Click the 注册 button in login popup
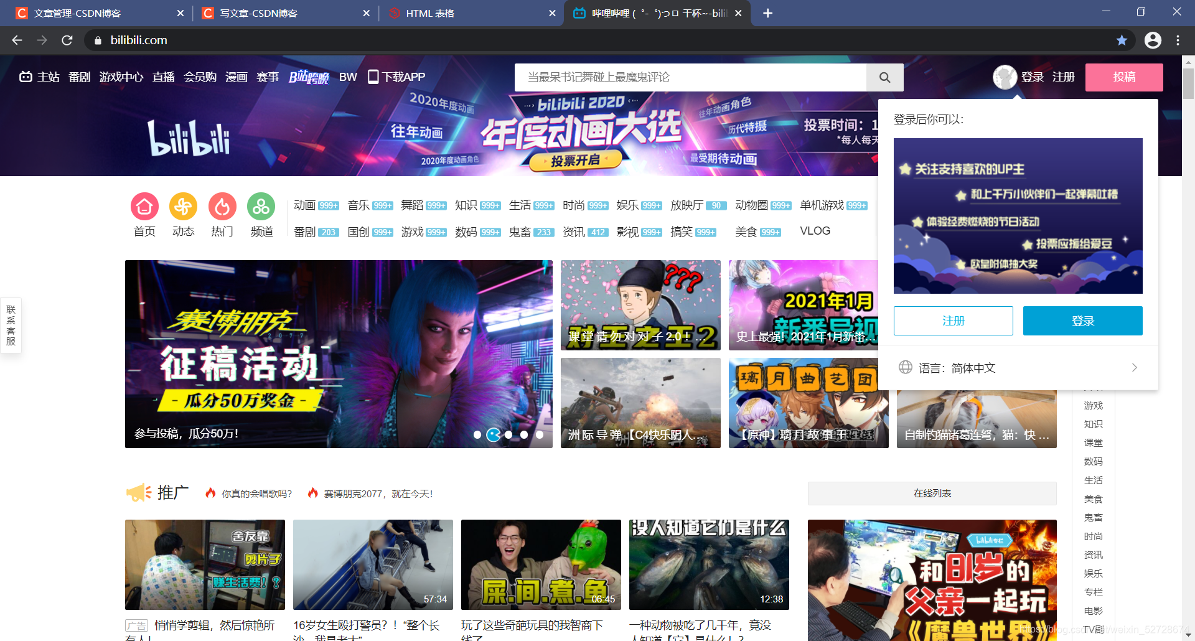 (x=953, y=320)
